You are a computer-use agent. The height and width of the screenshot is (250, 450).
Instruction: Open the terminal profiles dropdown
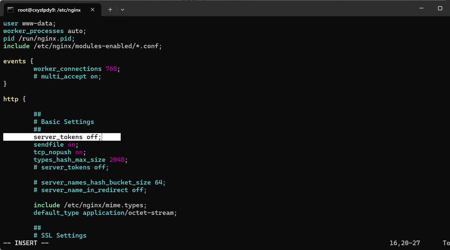[x=123, y=10]
